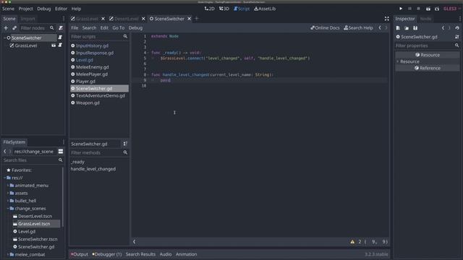Open the Animation bottom panel

click(x=187, y=254)
